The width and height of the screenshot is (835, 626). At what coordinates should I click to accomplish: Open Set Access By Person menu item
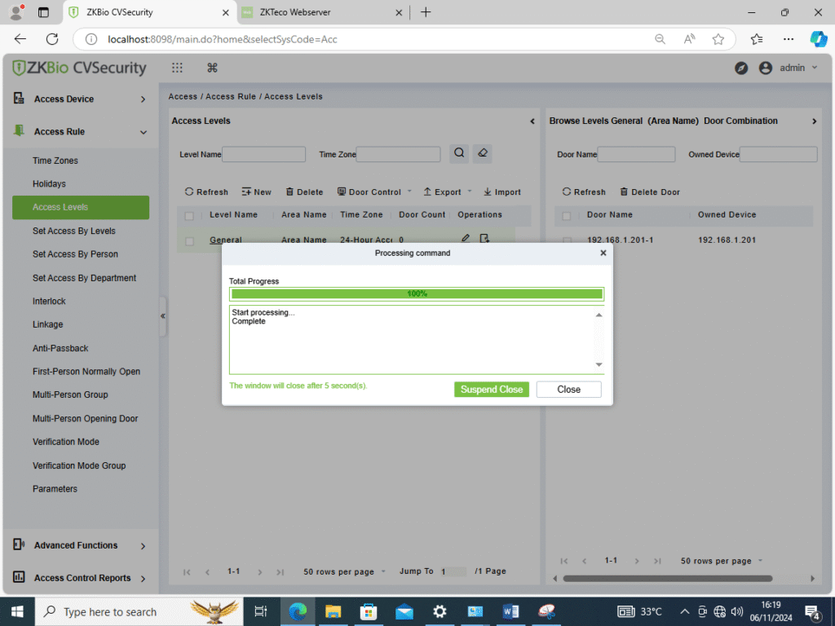click(x=75, y=254)
